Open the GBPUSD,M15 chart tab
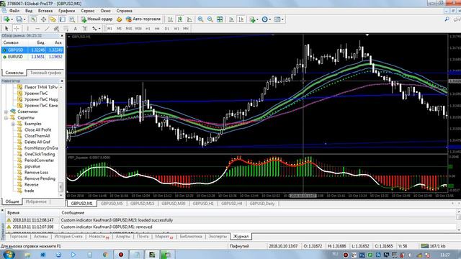Image resolution: width=461 pixels, height=259 pixels. [142, 203]
